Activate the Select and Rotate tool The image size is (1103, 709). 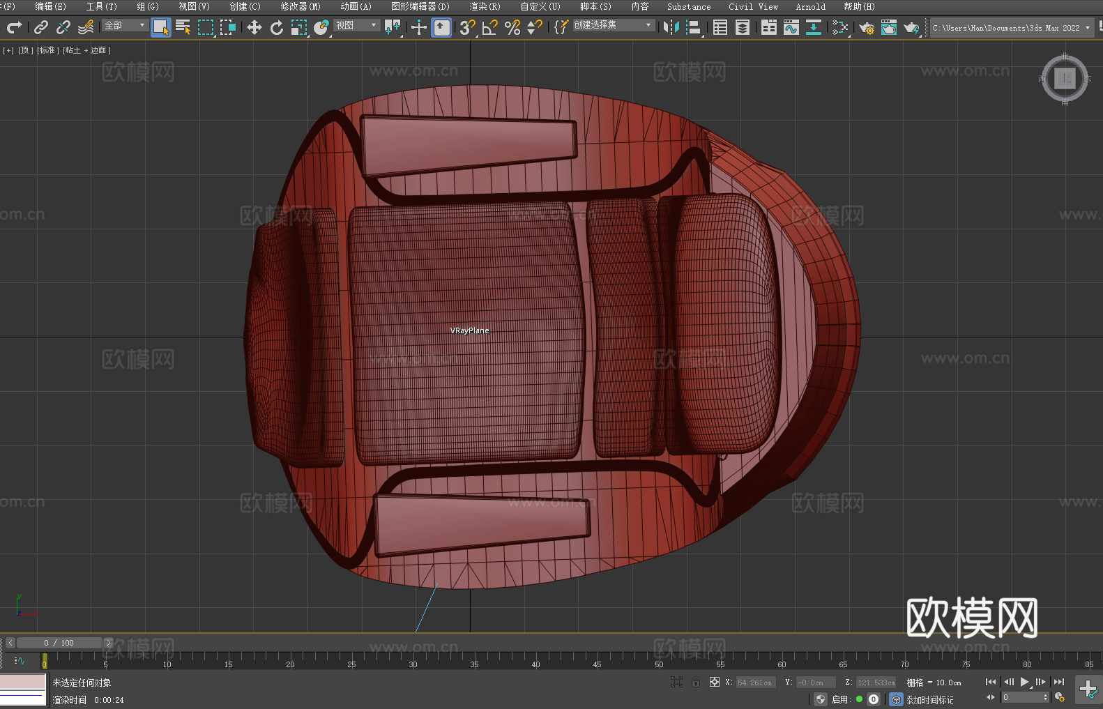(x=277, y=27)
